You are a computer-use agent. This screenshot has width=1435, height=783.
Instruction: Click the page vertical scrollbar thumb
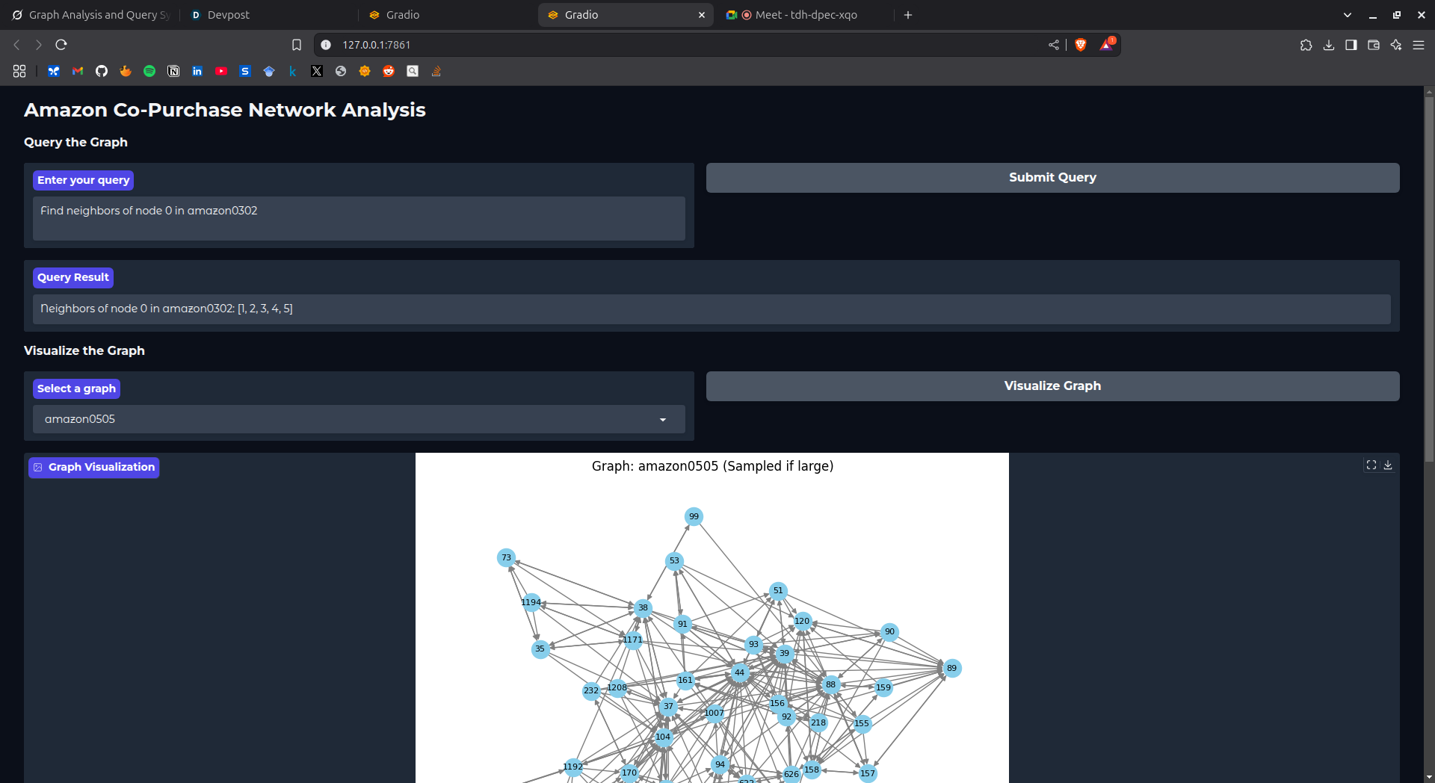click(1429, 280)
